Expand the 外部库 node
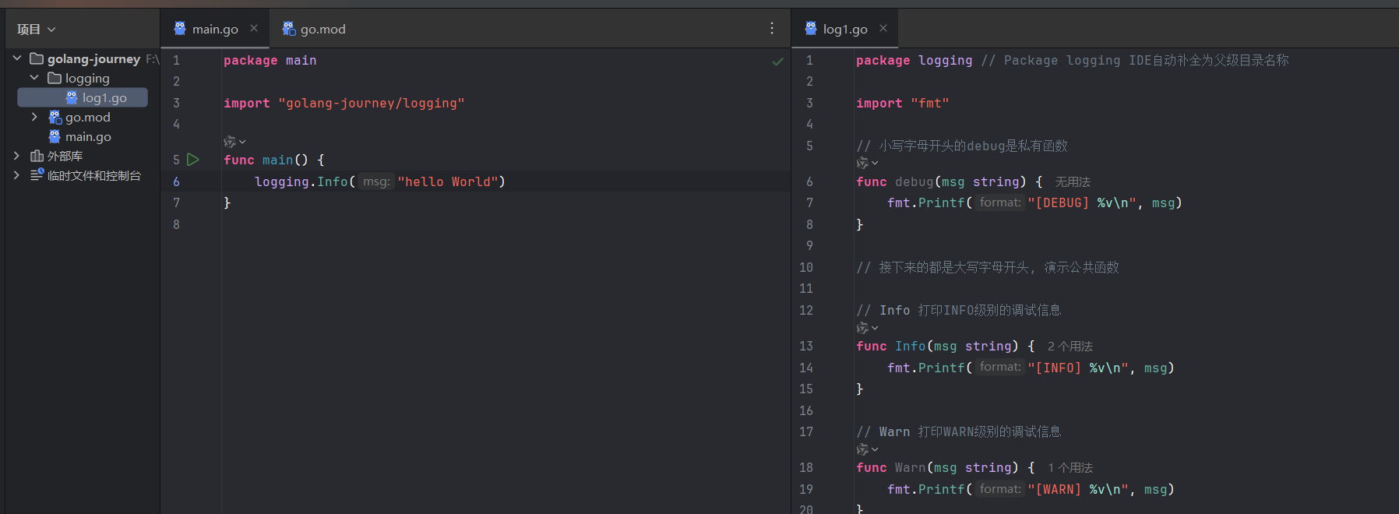Screen dimensions: 1399x514 point(17,156)
